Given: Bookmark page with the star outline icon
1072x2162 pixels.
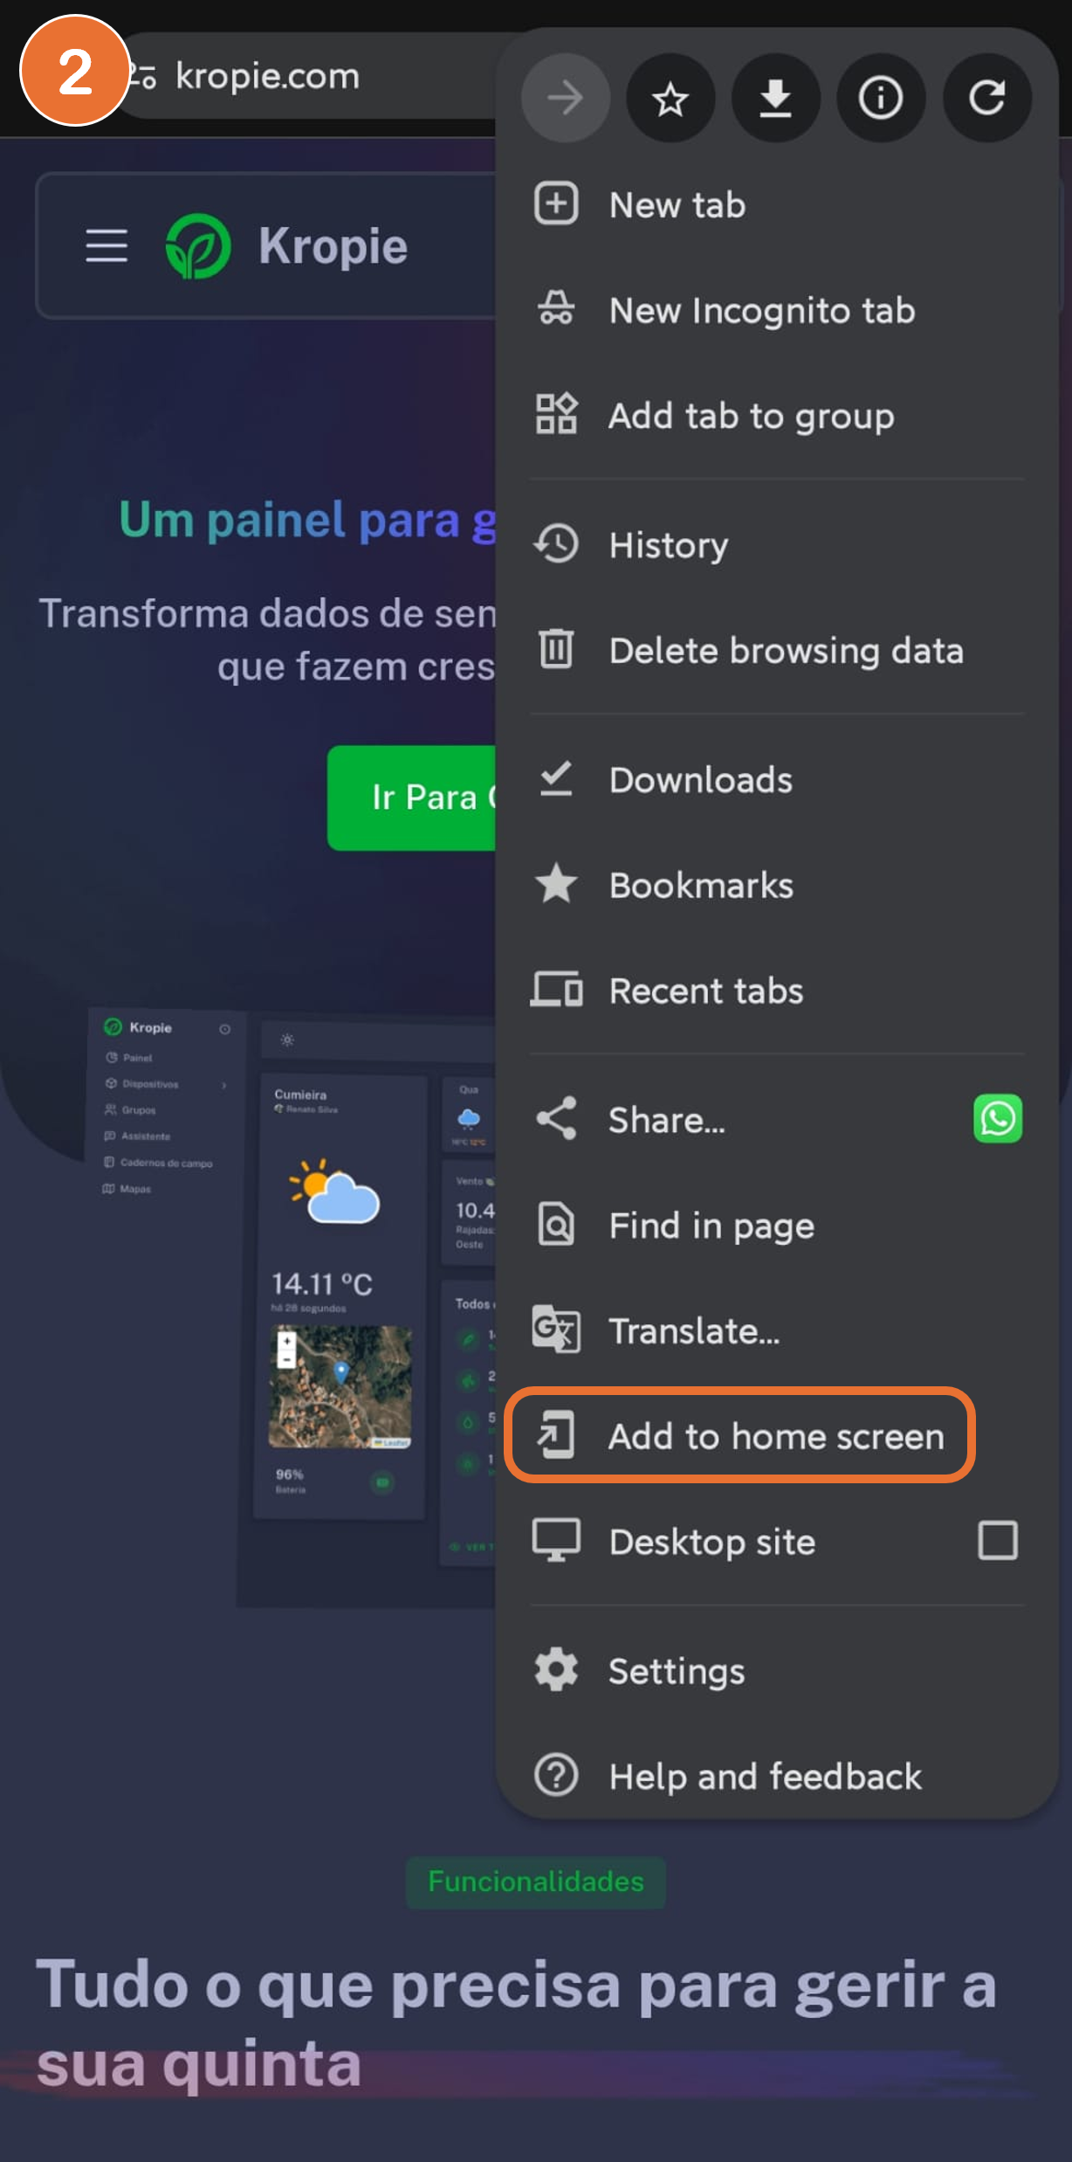Looking at the screenshot, I should (670, 98).
